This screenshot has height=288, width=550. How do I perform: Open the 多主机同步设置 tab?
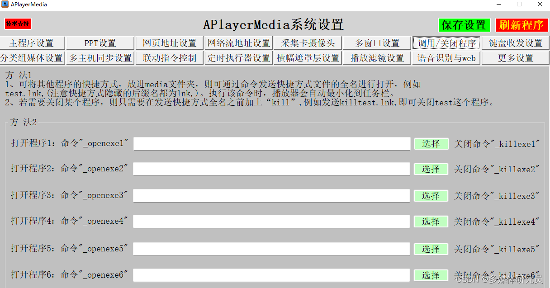pyautogui.click(x=100, y=58)
